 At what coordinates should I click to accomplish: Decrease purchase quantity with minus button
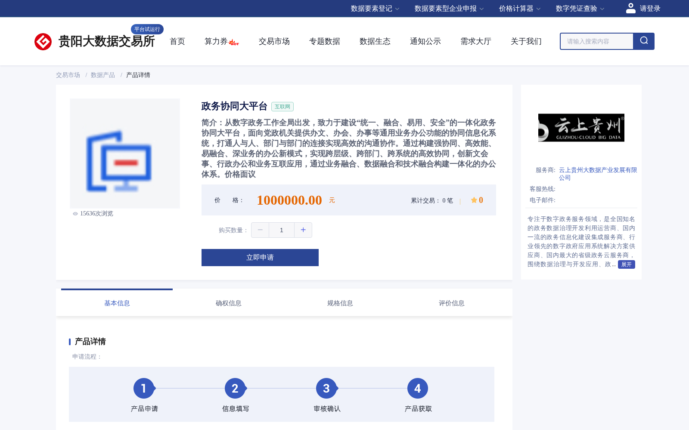[x=260, y=230]
